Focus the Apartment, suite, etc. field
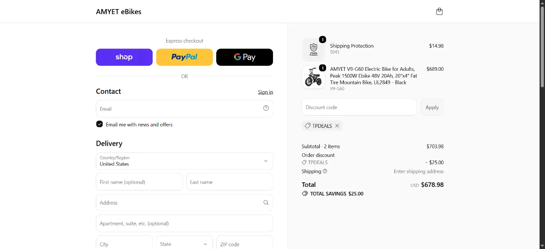545x249 pixels. (x=184, y=224)
